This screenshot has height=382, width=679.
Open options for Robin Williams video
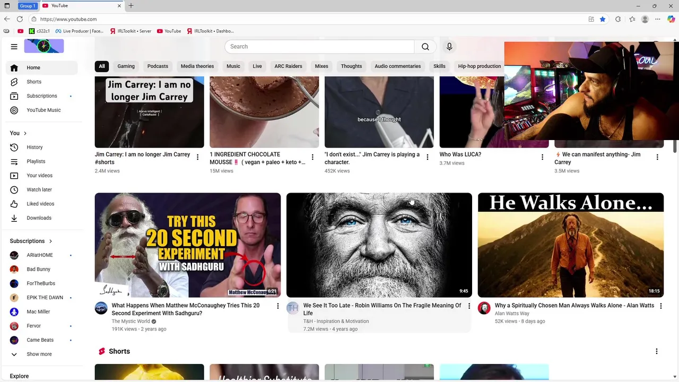pyautogui.click(x=469, y=306)
